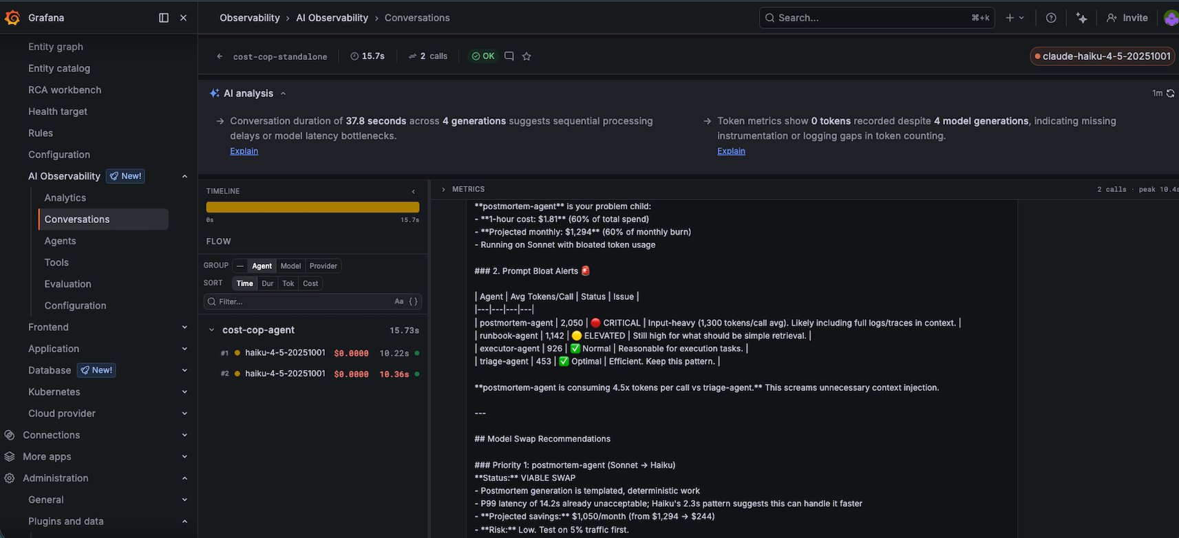Screen dimensions: 1179x538
Task: Click Observability breadcrumb link
Action: tap(249, 18)
